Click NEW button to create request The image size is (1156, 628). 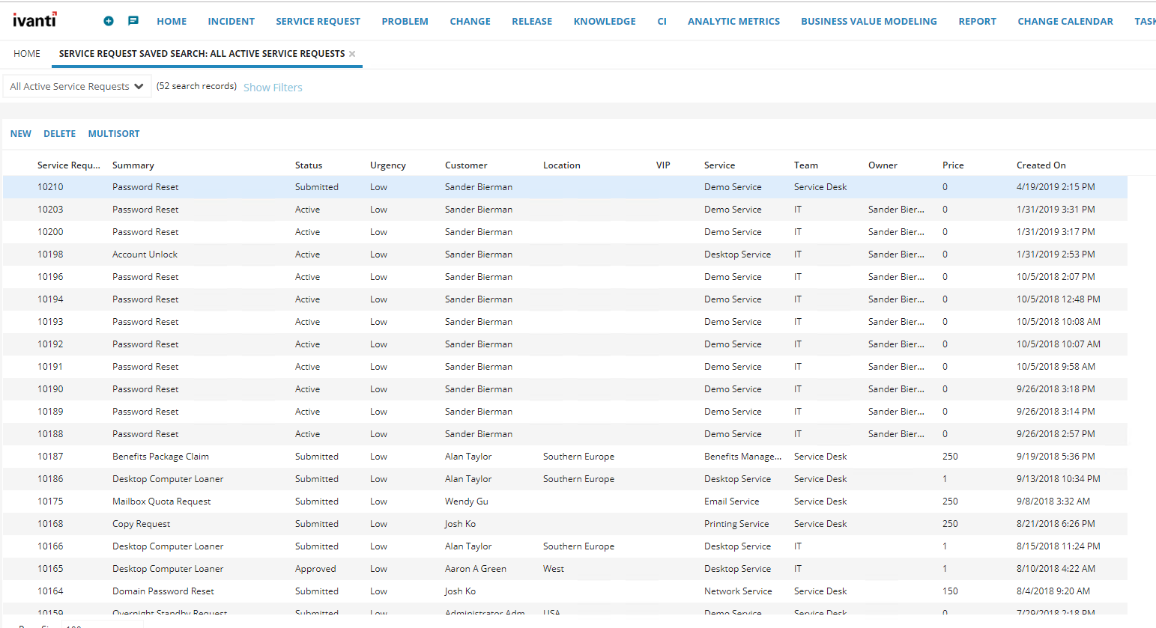[x=21, y=134]
